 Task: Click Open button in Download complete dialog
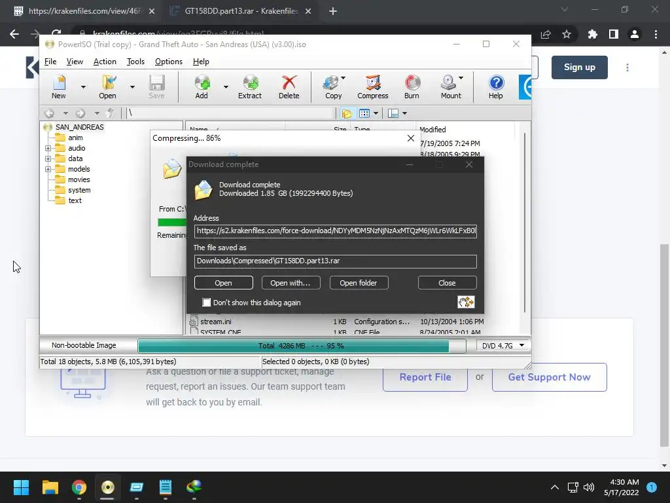point(224,283)
